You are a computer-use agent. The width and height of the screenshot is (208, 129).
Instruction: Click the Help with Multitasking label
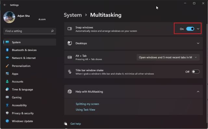89,92
